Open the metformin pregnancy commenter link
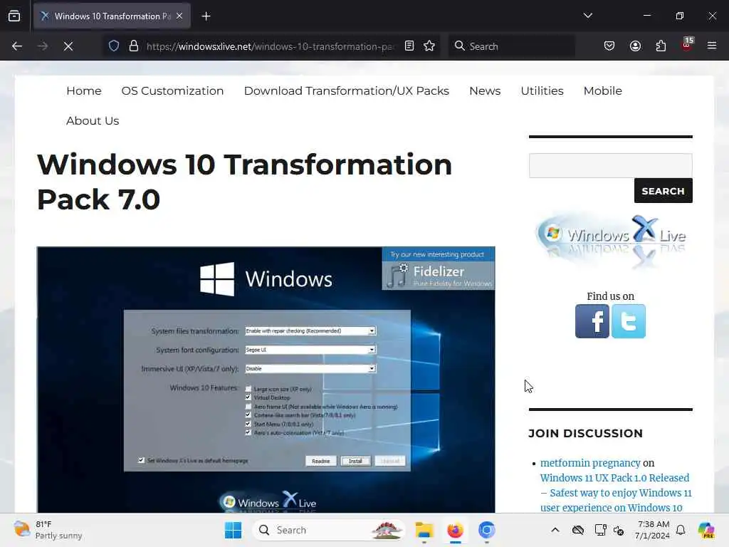 click(590, 463)
